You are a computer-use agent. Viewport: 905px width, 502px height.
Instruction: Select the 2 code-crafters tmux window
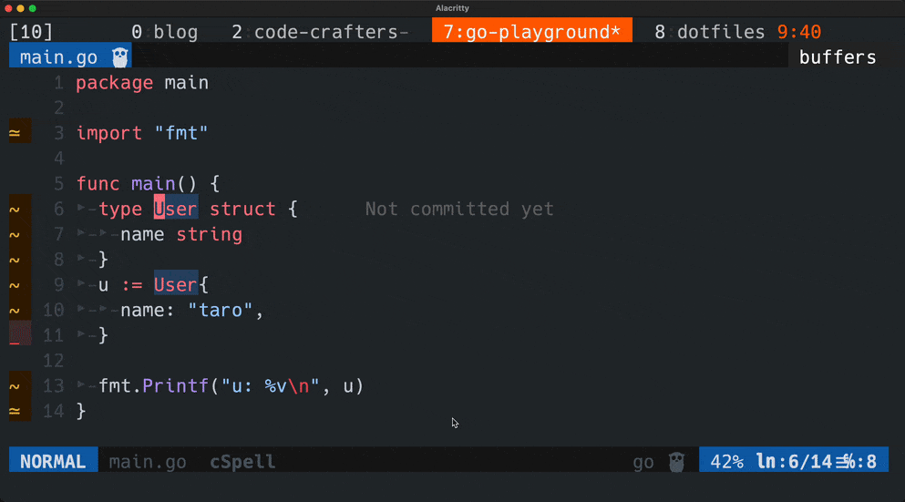tap(319, 33)
